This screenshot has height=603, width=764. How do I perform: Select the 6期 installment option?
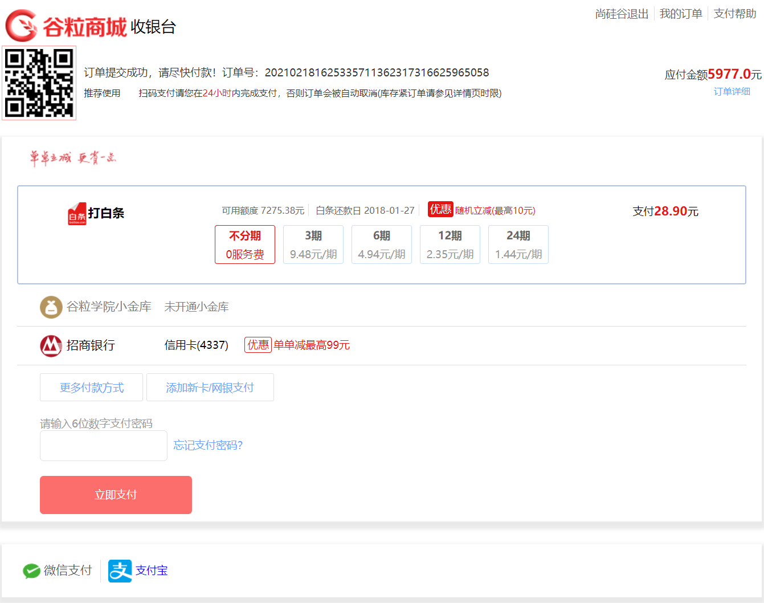click(x=382, y=245)
